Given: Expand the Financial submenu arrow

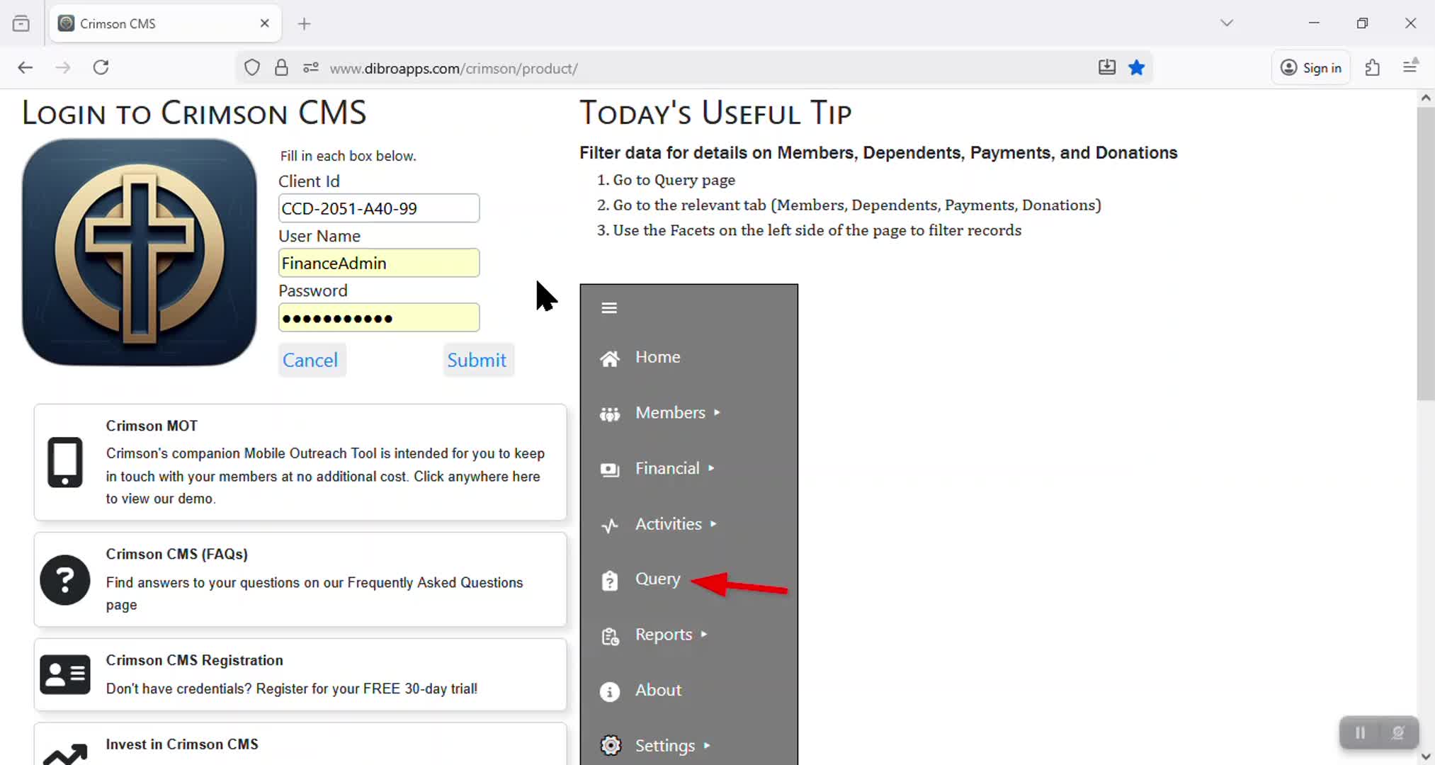Looking at the screenshot, I should [x=711, y=468].
